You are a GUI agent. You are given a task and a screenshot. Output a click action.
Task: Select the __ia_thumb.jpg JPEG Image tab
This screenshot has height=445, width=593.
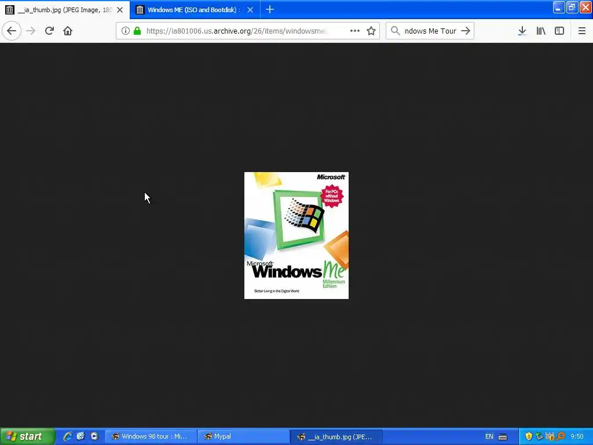point(65,10)
